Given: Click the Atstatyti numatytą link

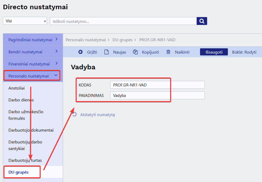Looking at the screenshot, I should [x=98, y=115].
